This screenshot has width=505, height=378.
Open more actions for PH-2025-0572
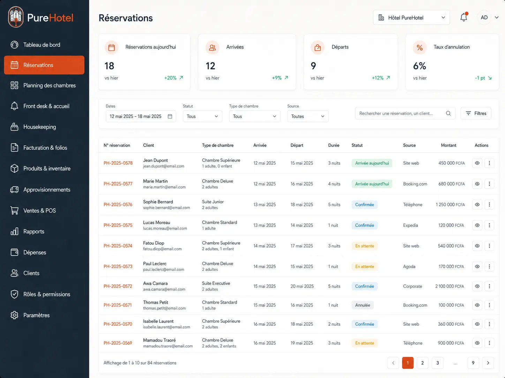pyautogui.click(x=489, y=286)
